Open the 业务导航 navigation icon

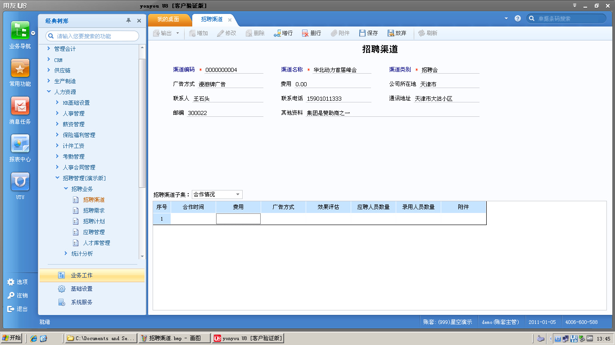point(20,30)
